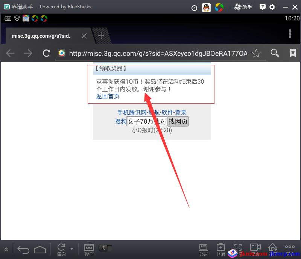This screenshot has height=259, width=301.
Task: Open the 助手 assistant button
Action: click(x=243, y=7)
